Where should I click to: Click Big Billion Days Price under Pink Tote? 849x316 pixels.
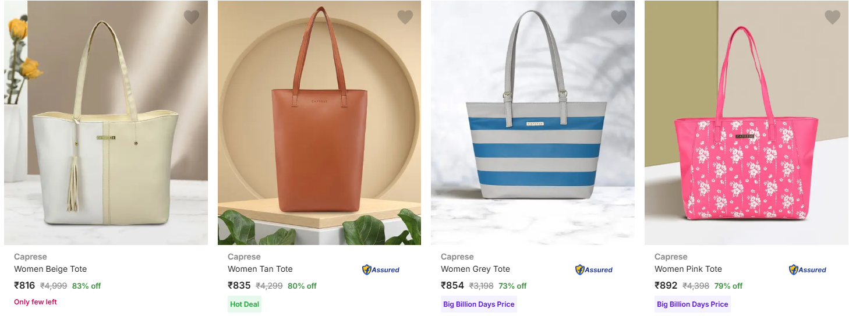(692, 304)
